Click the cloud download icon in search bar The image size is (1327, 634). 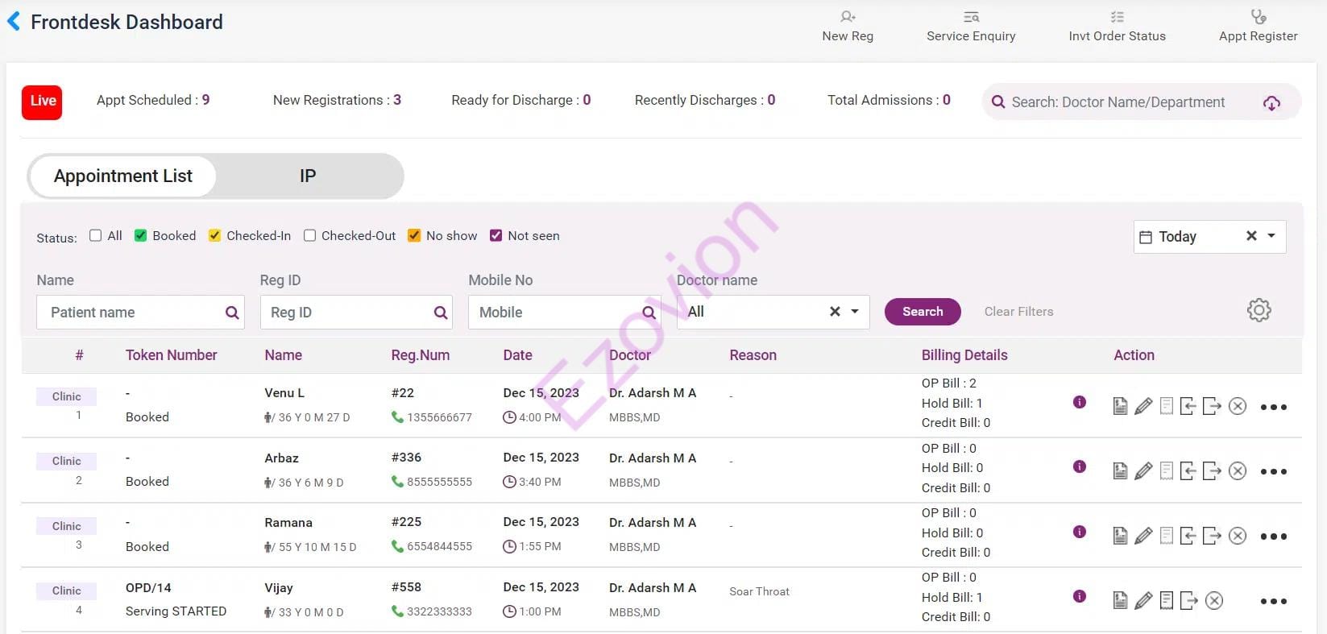point(1271,103)
